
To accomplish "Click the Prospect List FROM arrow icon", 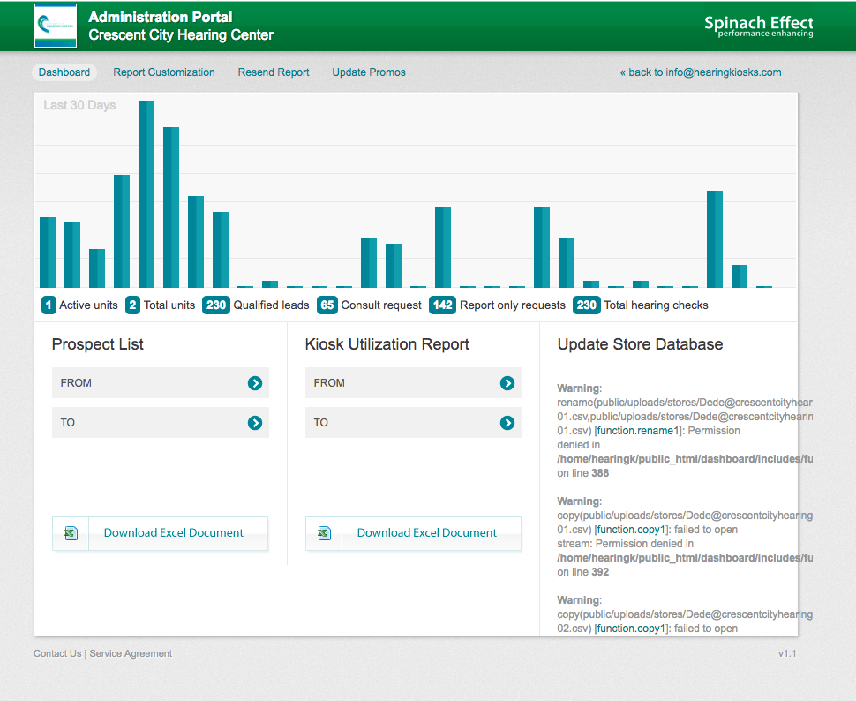I will tap(255, 383).
